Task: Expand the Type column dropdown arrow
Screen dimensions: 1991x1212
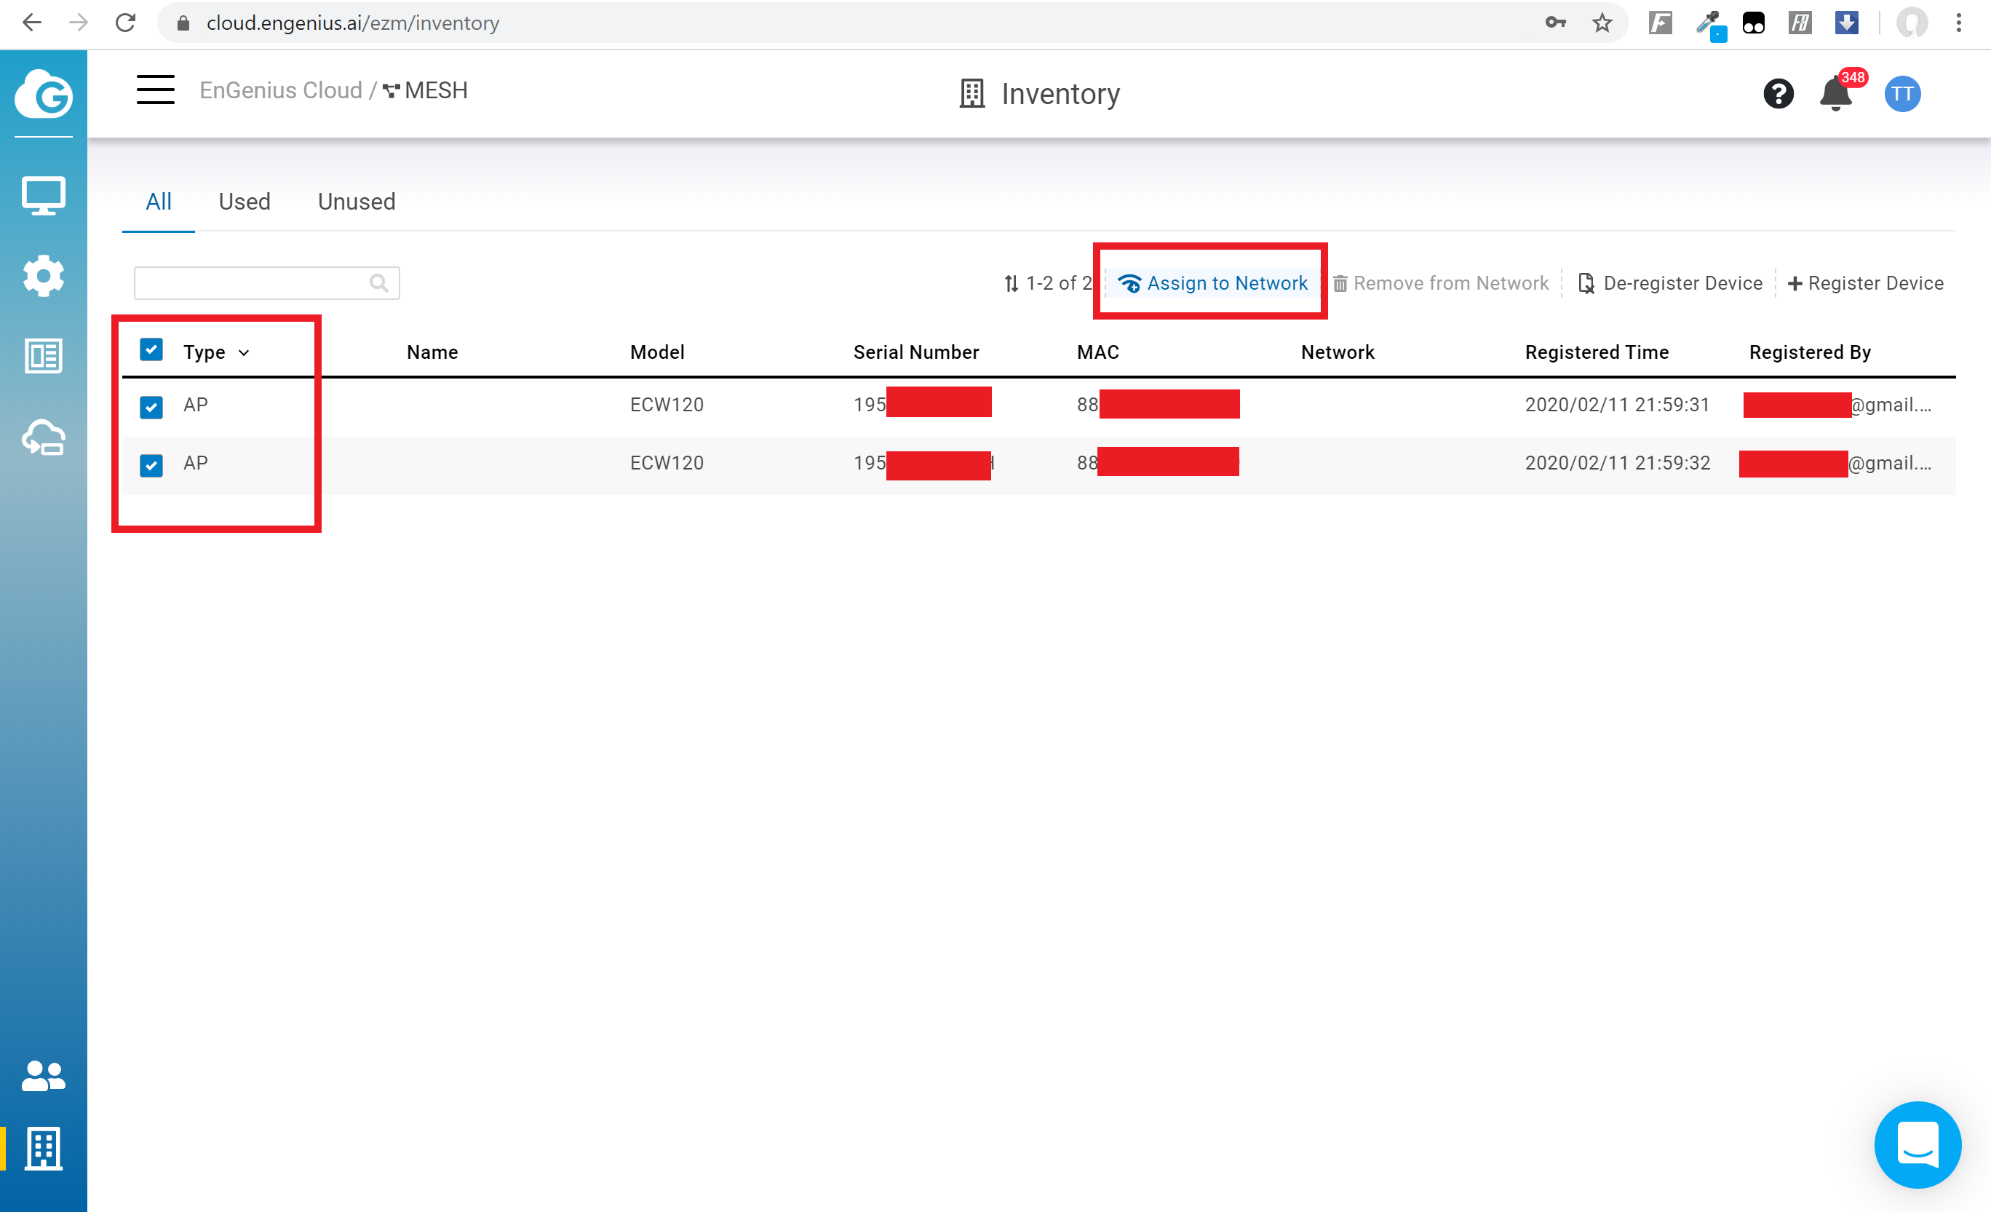Action: 244,352
